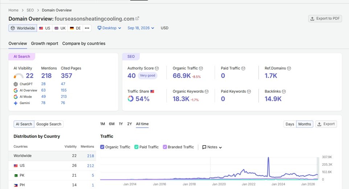Click the ChatGPT logo icon
This screenshot has width=349, height=189.
[x=16, y=84]
